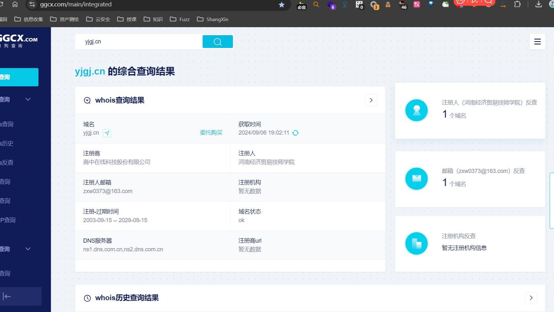554x312 pixels.
Task: Refresh the whois fetch time
Action: tap(295, 133)
